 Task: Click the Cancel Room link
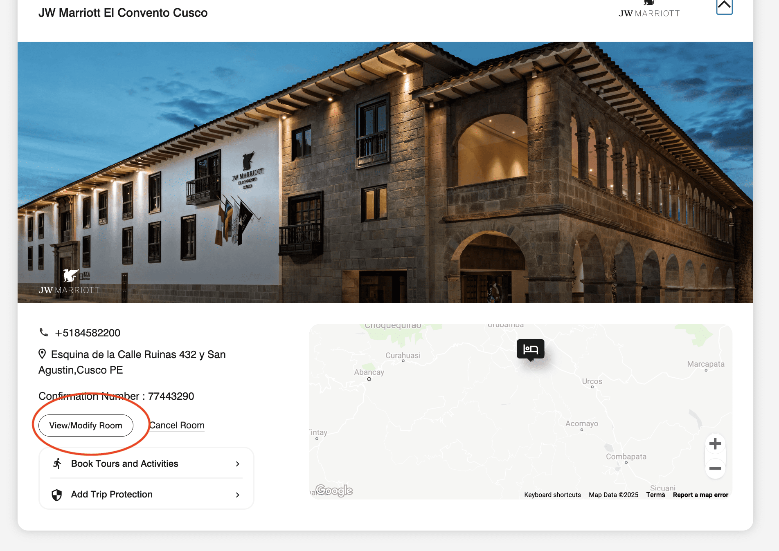pyautogui.click(x=177, y=426)
